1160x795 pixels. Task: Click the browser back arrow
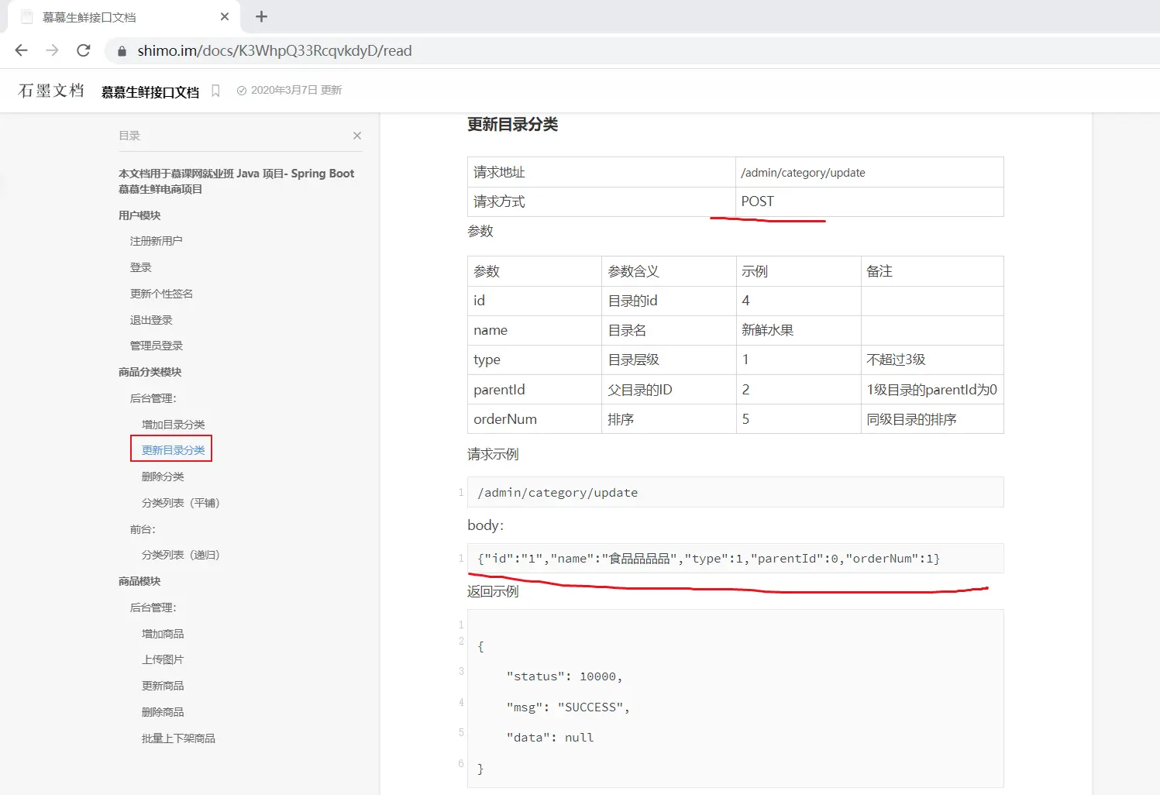coord(22,50)
